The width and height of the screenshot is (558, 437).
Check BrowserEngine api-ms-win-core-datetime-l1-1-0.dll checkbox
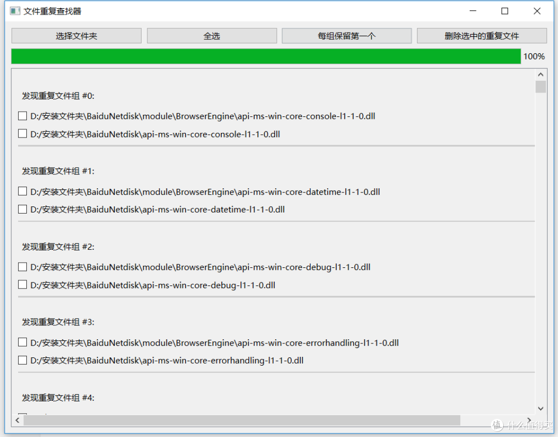click(22, 191)
